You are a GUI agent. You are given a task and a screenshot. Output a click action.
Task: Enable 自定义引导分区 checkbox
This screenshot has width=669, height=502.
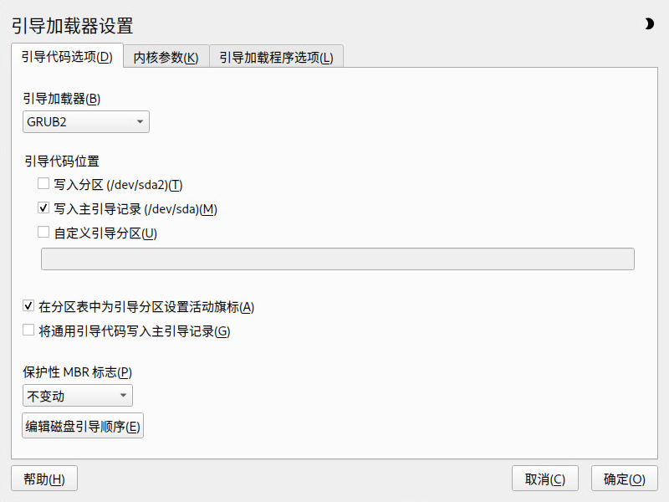coord(43,232)
